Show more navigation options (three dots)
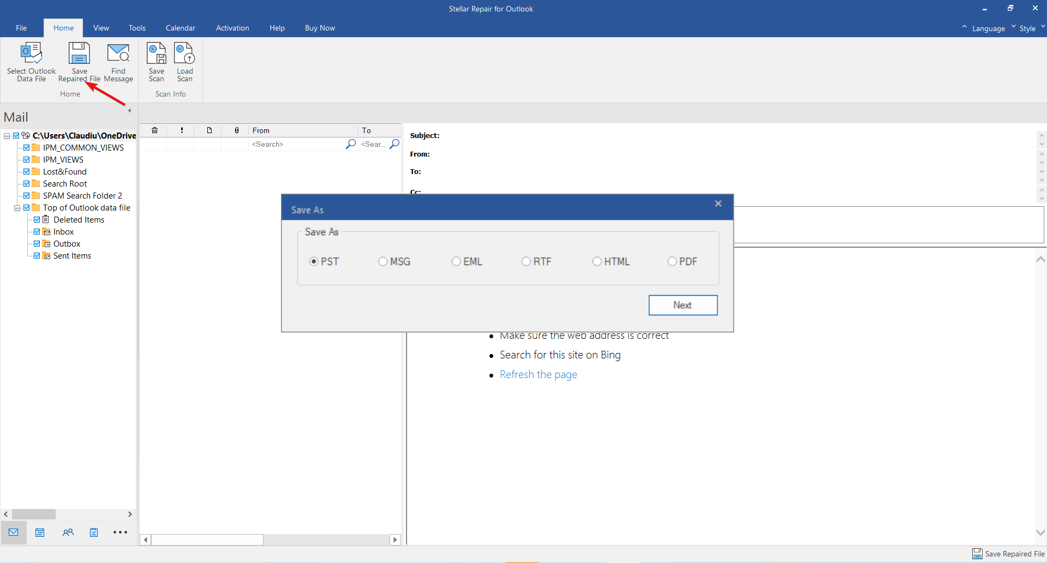The width and height of the screenshot is (1047, 563). click(120, 532)
